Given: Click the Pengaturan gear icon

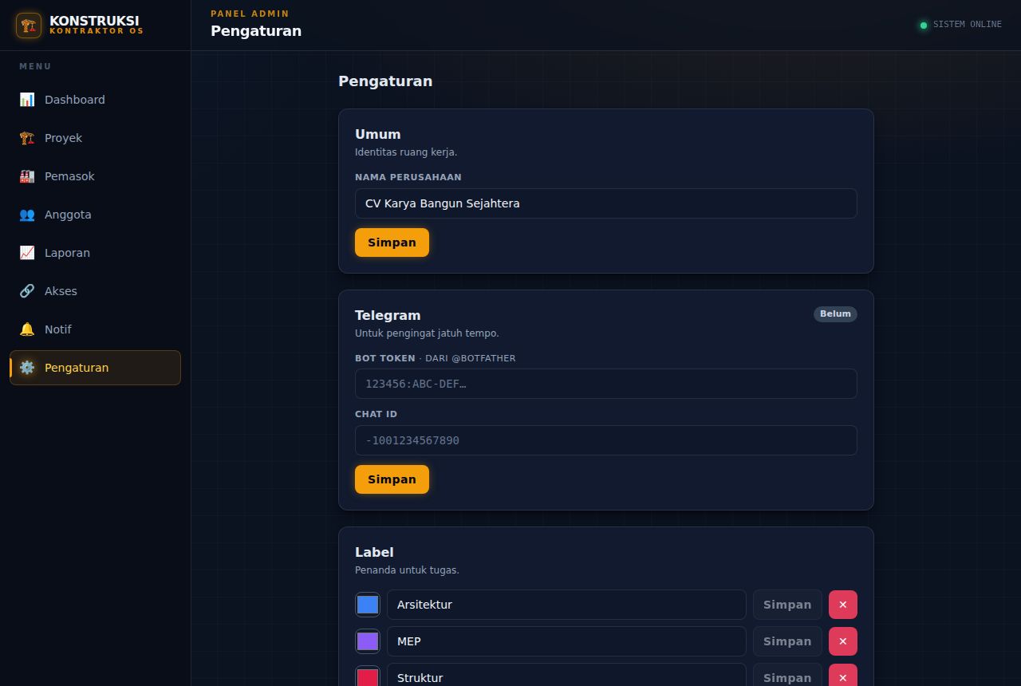Looking at the screenshot, I should (x=27, y=368).
